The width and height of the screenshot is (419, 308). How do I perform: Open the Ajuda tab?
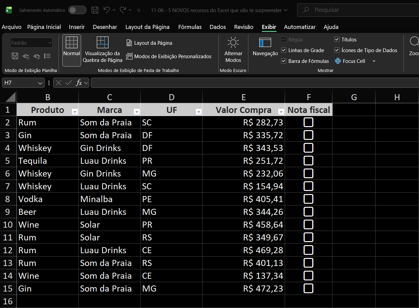pyautogui.click(x=331, y=27)
